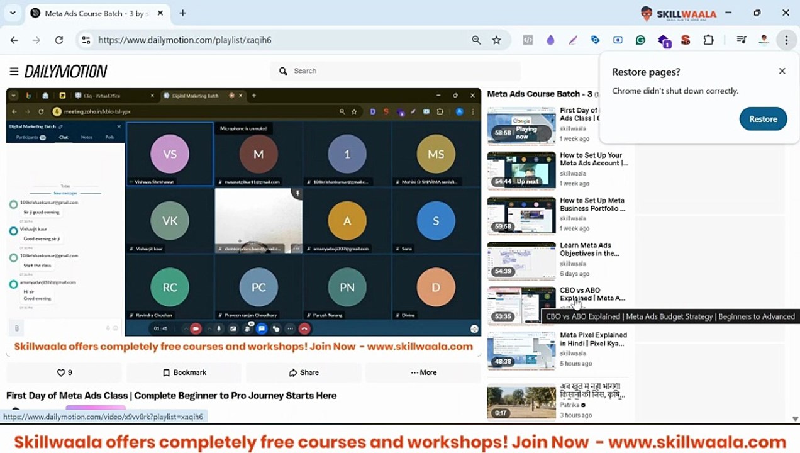Bookmark this tab with the star icon
This screenshot has height=453, width=800.
coord(496,40)
